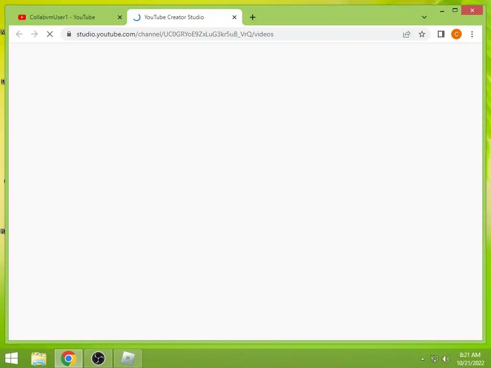Viewport: 491px width, 368px height.
Task: Minimize the Chrome window
Action: coord(442,11)
